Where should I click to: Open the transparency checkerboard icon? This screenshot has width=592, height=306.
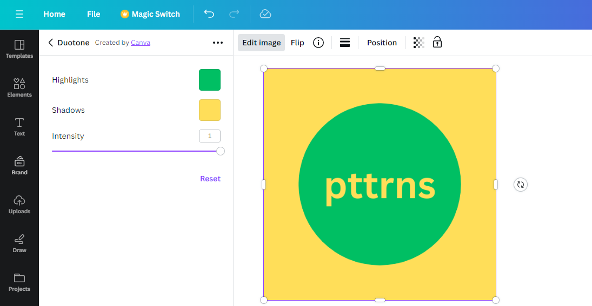418,43
